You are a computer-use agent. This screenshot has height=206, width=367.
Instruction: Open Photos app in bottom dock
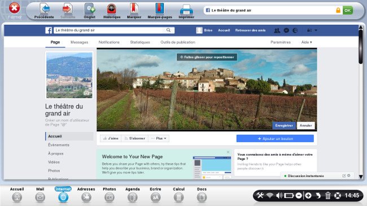click(110, 195)
